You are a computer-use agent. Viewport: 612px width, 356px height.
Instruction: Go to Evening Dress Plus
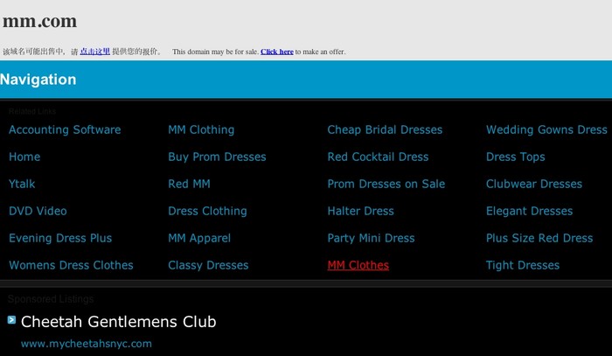(x=60, y=238)
